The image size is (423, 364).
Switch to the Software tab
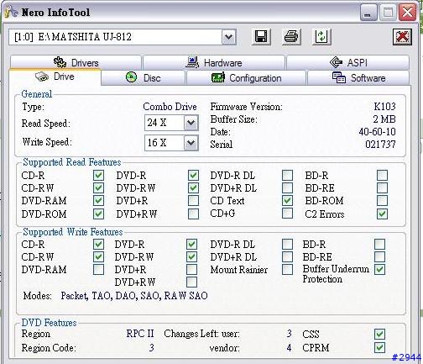point(358,77)
